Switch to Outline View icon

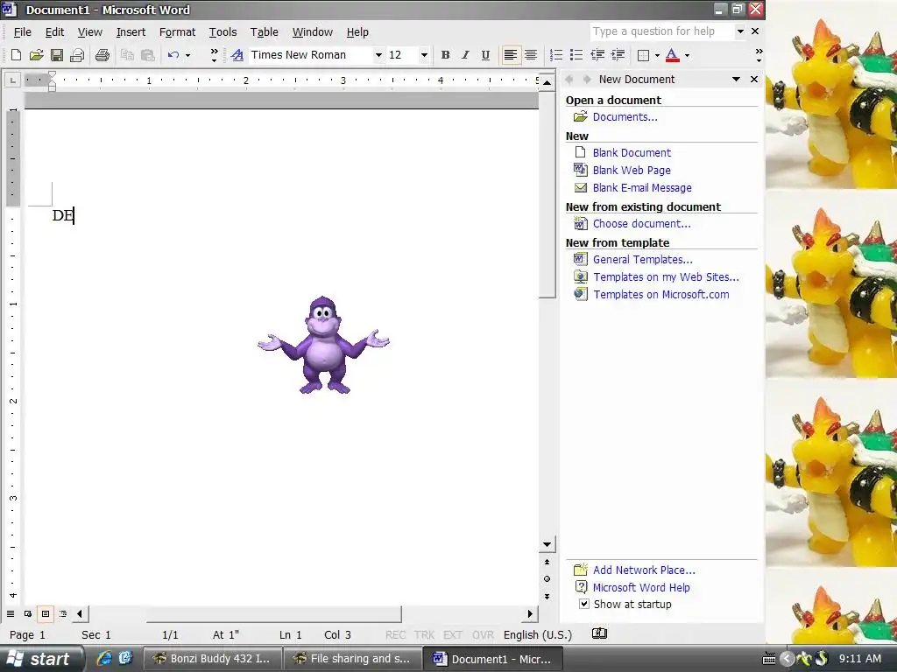(63, 613)
